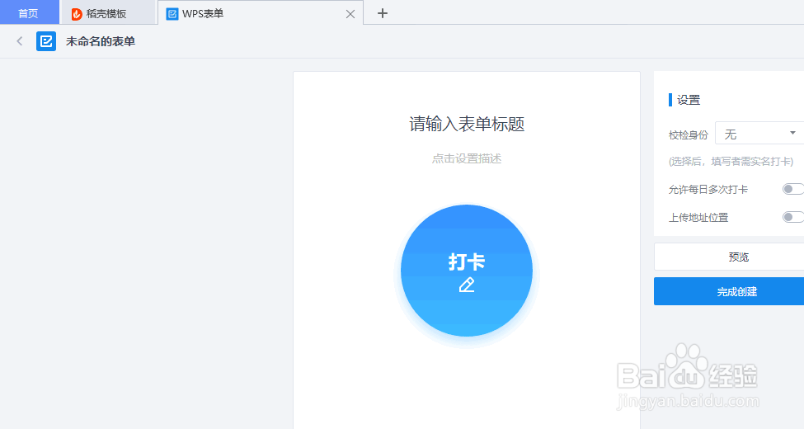Enable the 上传地址位置 switch
The height and width of the screenshot is (429, 804).
[792, 217]
